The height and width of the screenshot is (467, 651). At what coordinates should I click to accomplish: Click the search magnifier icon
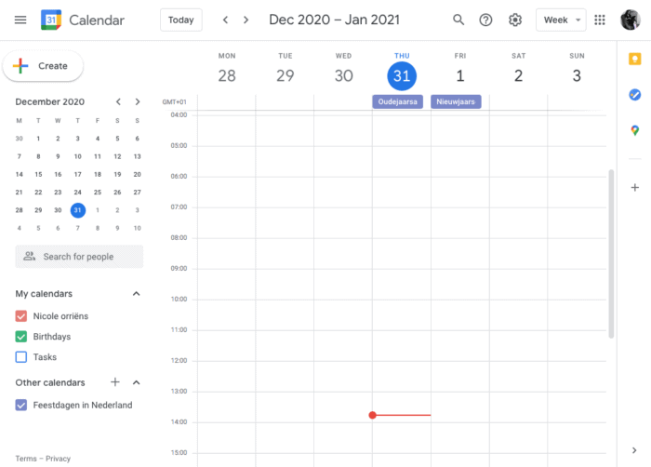tap(458, 20)
